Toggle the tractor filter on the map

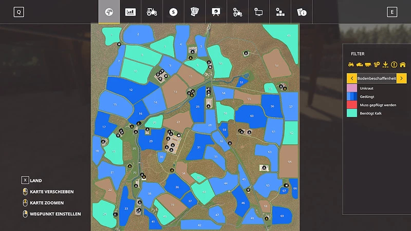[x=351, y=65]
